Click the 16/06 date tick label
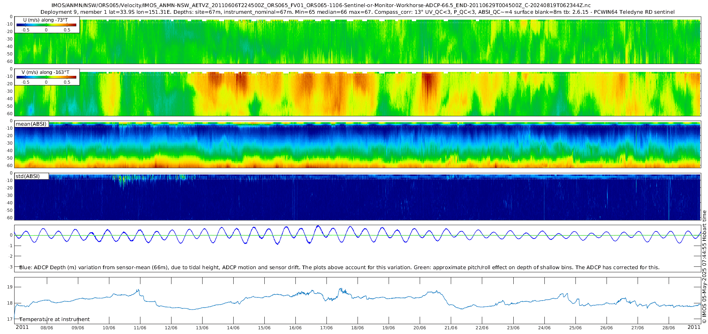Viewport: 708px width, 334px height. point(295,328)
